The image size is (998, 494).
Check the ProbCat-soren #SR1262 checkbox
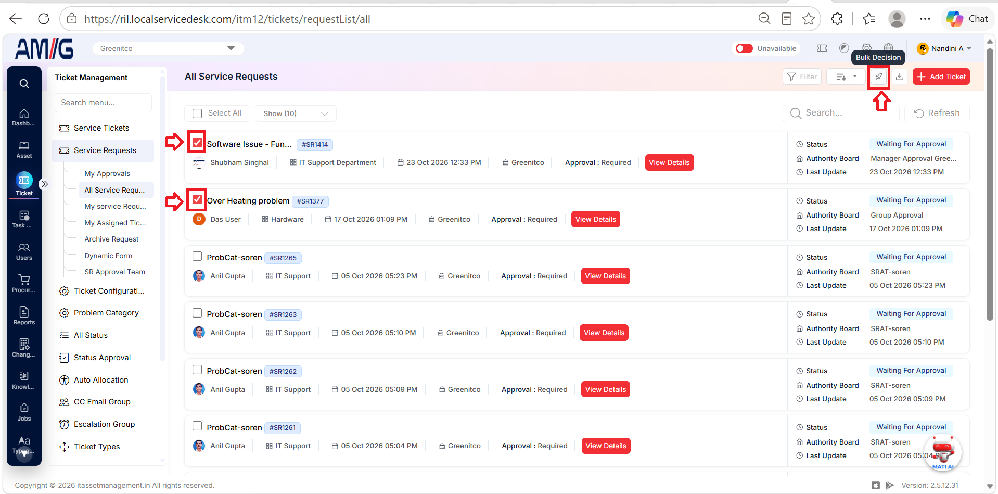197,370
